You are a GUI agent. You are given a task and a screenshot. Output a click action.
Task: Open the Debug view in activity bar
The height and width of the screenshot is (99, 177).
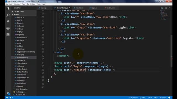(8, 28)
